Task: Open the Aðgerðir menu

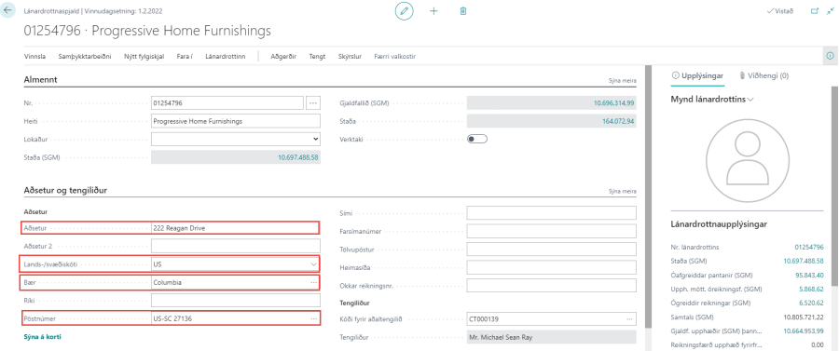Action: (x=283, y=56)
